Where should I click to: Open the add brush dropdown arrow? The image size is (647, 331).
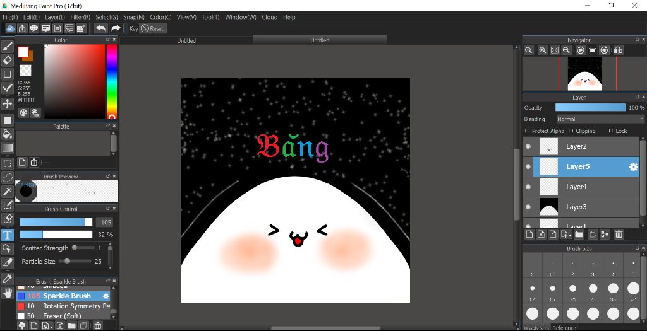pos(45,326)
